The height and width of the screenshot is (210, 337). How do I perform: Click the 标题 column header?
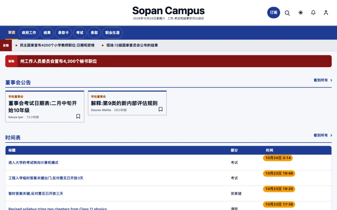pos(12,150)
